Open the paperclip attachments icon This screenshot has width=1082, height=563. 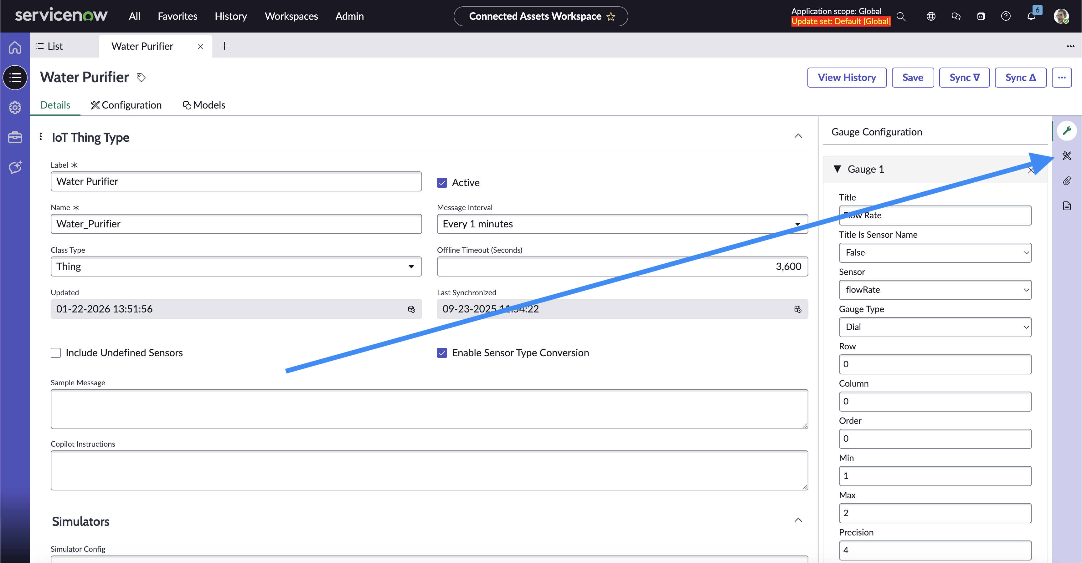point(1067,181)
